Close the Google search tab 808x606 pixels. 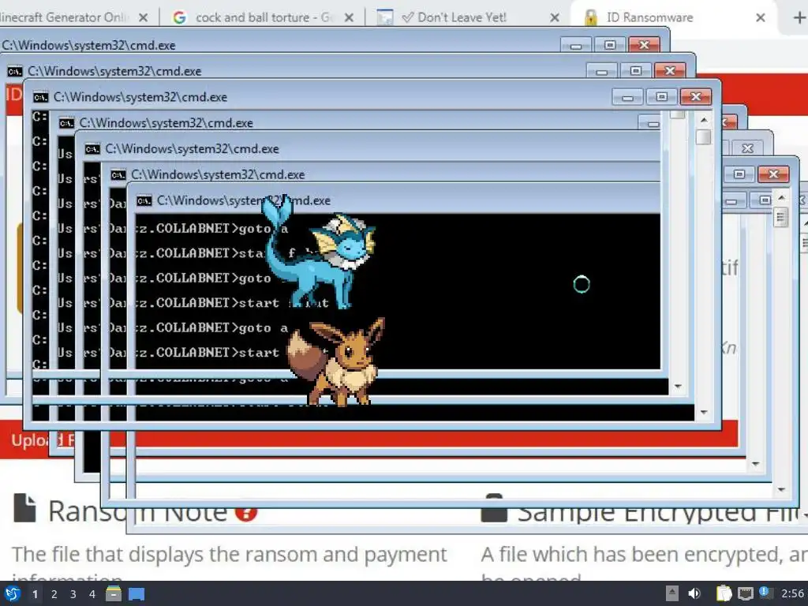point(349,17)
